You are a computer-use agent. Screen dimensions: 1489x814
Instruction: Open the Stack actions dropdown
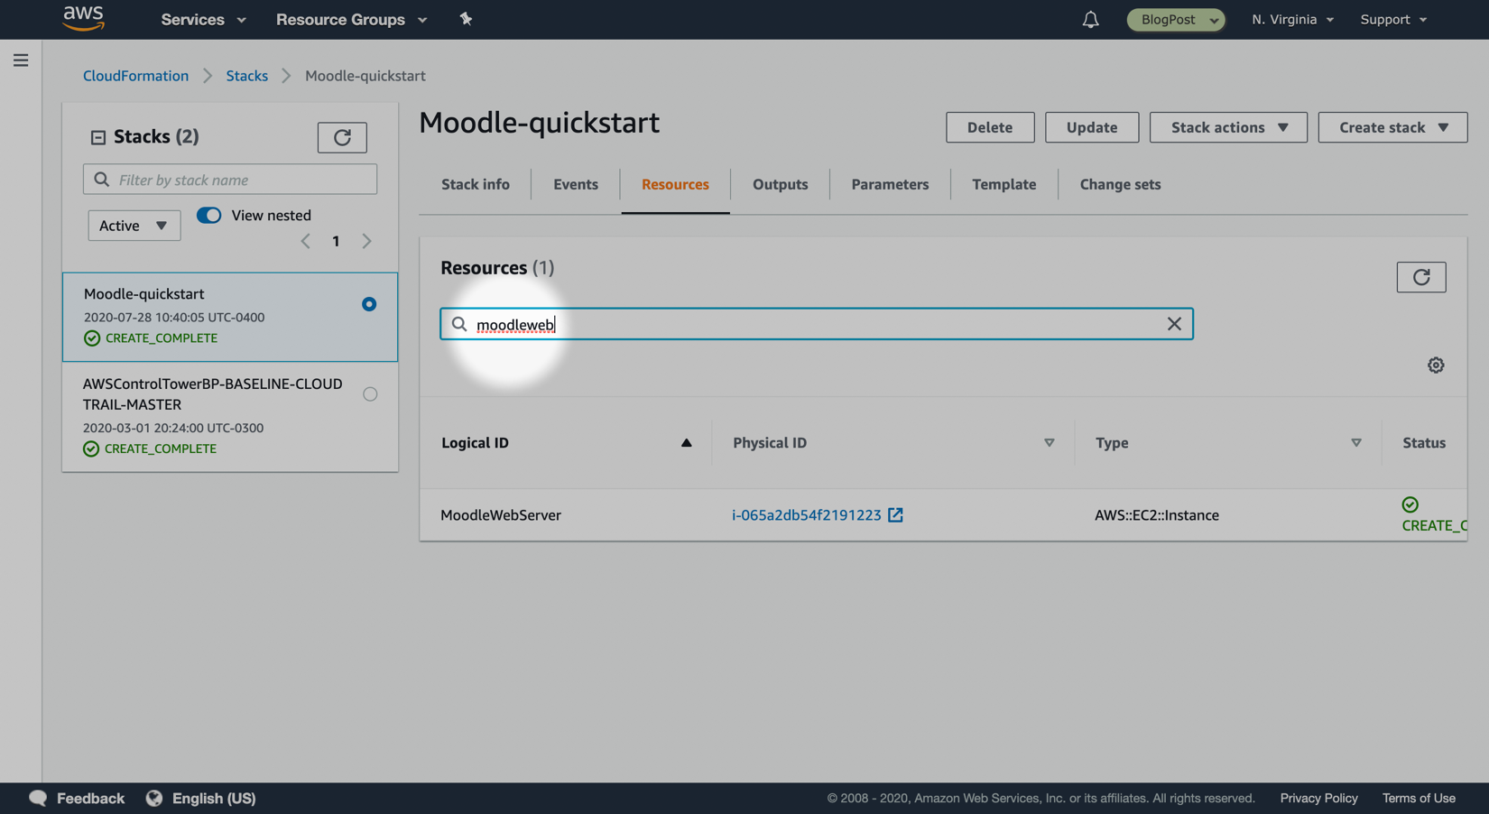coord(1228,127)
